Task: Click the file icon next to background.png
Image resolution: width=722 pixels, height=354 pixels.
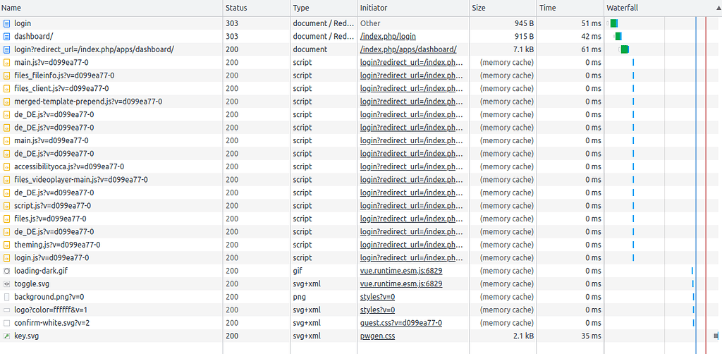Action: [7, 297]
